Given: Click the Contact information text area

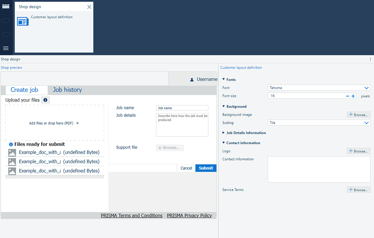Looking at the screenshot, I should click(319, 170).
